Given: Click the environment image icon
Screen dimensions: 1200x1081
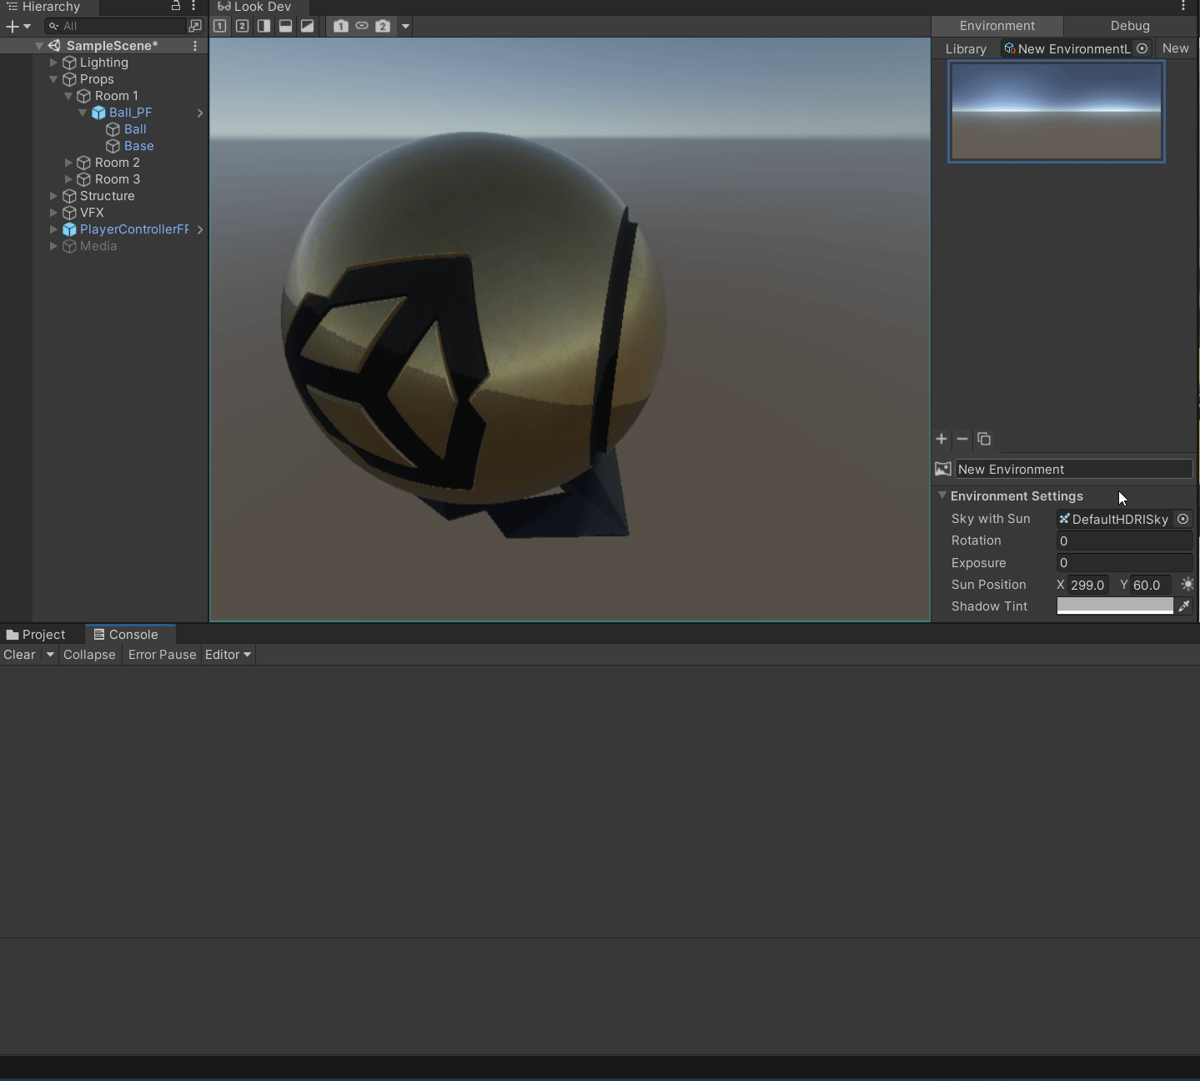Looking at the screenshot, I should tap(943, 469).
